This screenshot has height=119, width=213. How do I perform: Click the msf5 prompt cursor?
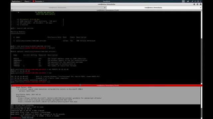point(49,82)
